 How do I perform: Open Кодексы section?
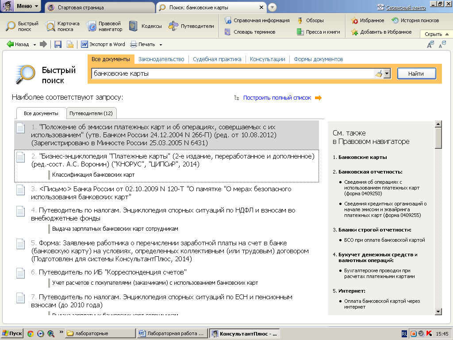[x=145, y=26]
